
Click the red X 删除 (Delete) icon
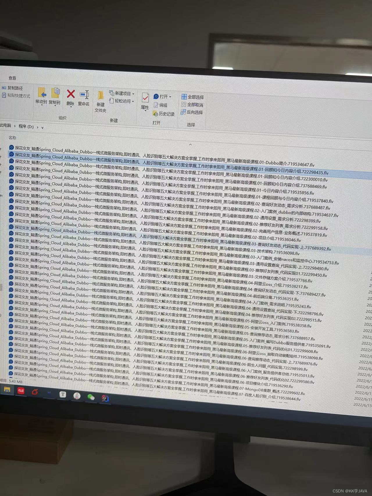[71, 94]
